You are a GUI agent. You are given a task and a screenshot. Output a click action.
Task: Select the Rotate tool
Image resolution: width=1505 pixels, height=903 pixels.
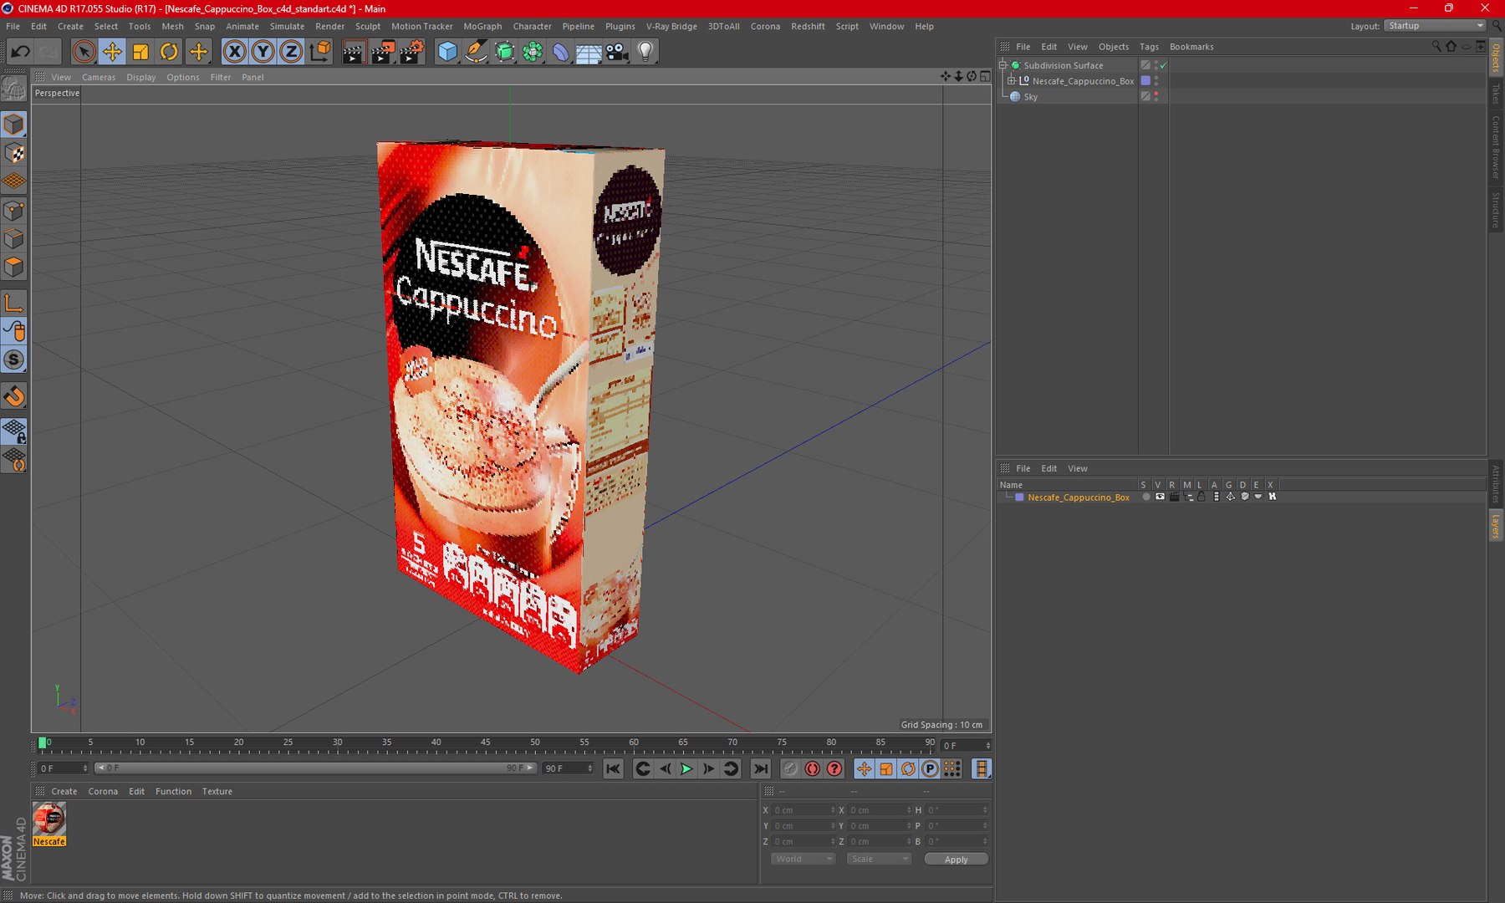pyautogui.click(x=169, y=52)
